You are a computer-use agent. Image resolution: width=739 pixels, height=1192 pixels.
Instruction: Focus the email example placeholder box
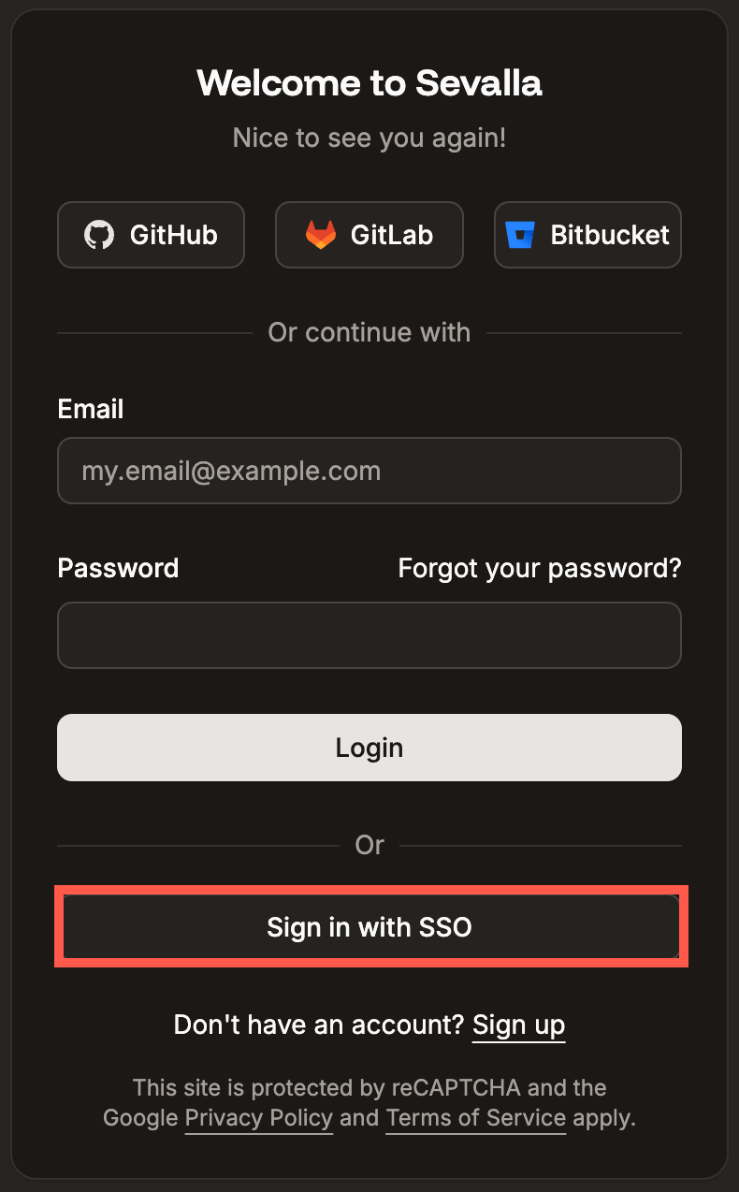coord(369,471)
